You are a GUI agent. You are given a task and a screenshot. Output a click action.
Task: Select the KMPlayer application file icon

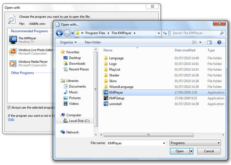coord(106,92)
